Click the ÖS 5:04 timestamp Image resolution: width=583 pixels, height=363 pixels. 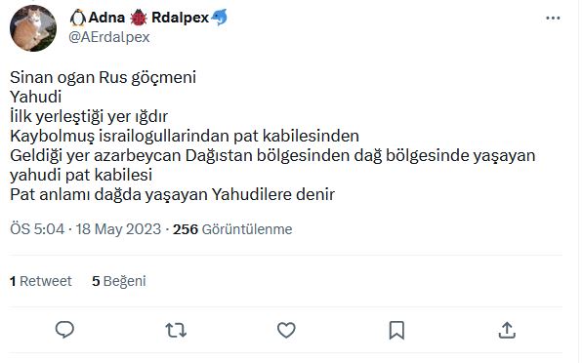tap(37, 229)
